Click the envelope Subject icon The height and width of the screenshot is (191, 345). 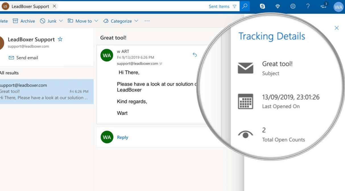pos(245,68)
